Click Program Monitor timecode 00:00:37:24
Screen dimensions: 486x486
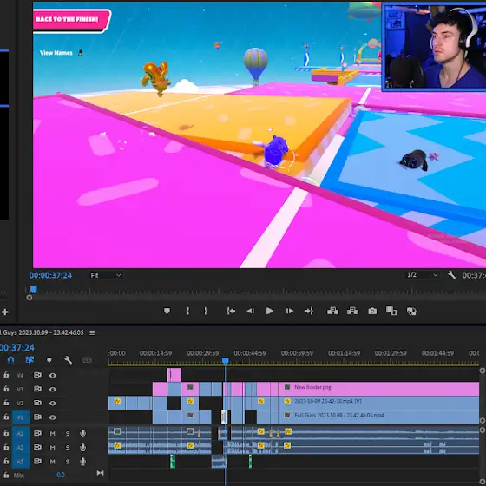(50, 275)
